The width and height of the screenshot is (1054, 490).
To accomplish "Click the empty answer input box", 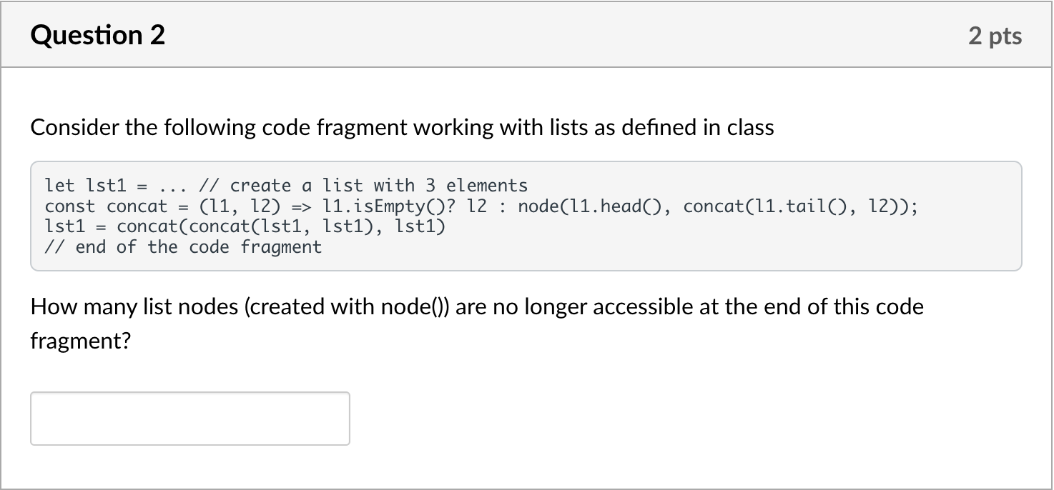I will (x=190, y=419).
